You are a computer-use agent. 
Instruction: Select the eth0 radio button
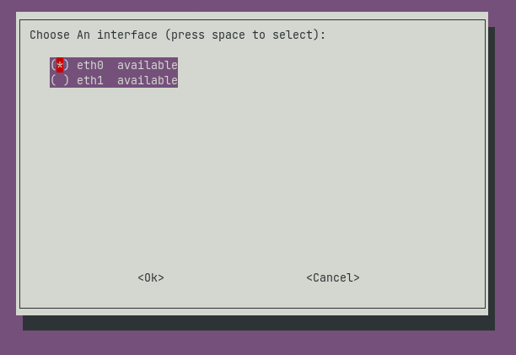pos(60,65)
